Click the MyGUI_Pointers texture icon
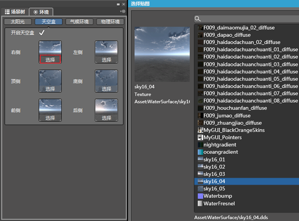Viewport: 299px width, 221px height. click(x=200, y=138)
